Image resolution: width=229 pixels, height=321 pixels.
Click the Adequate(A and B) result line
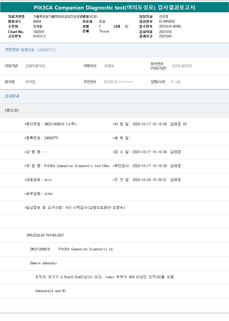tap(50, 291)
